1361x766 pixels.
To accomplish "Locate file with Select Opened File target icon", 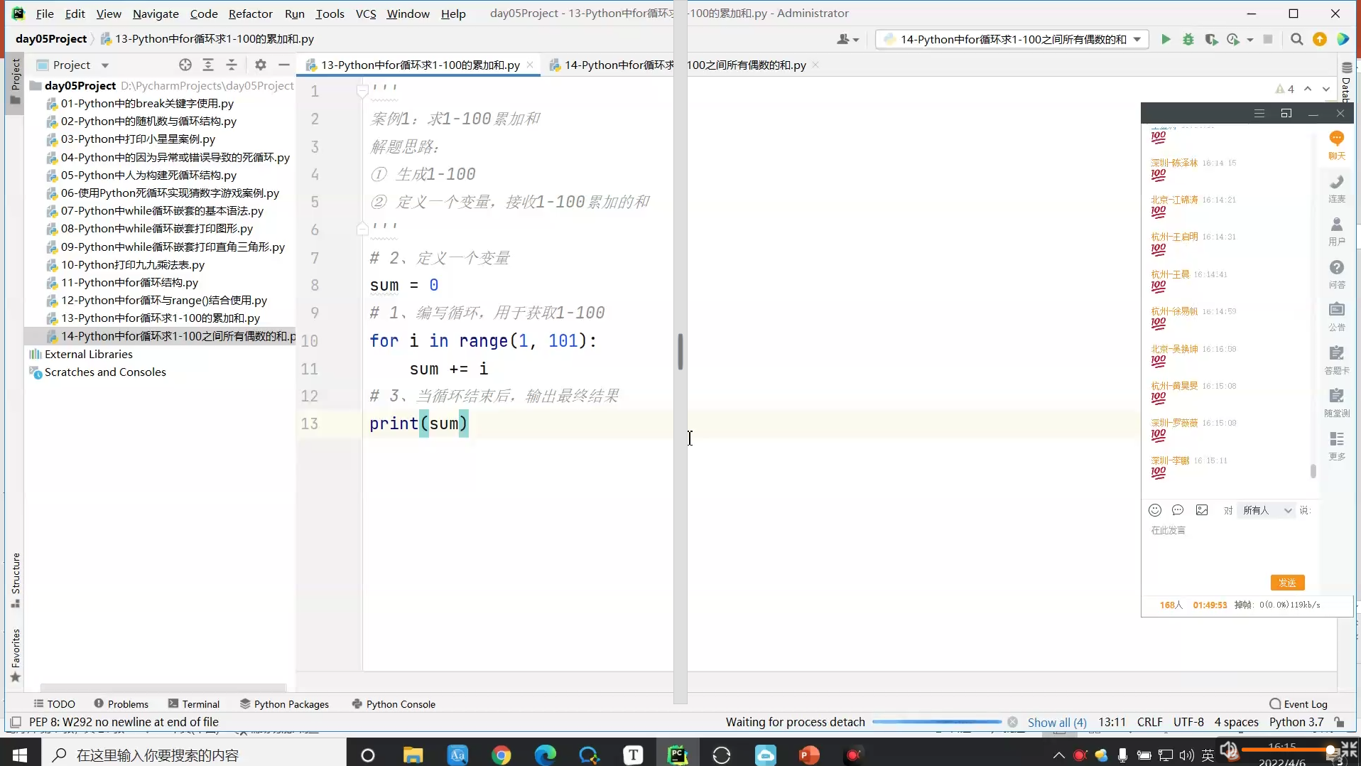I will 185,65.
